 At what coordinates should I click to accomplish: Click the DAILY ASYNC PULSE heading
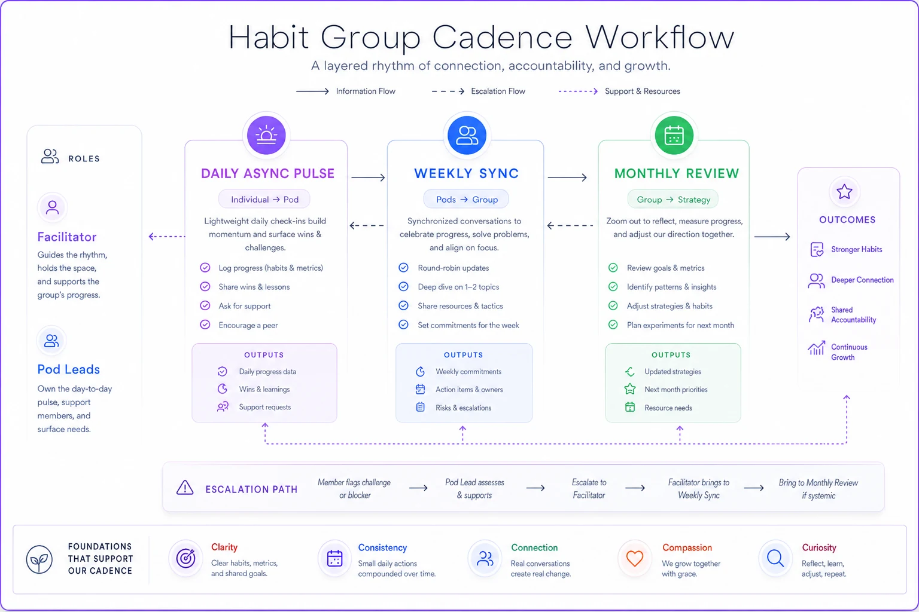[267, 173]
